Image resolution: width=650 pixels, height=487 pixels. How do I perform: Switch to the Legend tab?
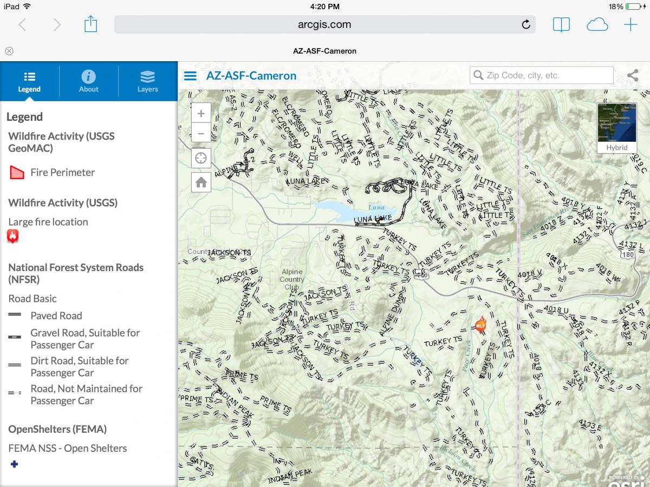pyautogui.click(x=29, y=81)
